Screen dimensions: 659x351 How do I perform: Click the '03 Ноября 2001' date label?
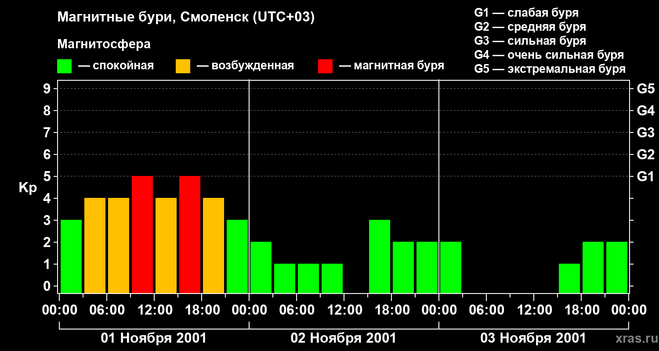533,338
